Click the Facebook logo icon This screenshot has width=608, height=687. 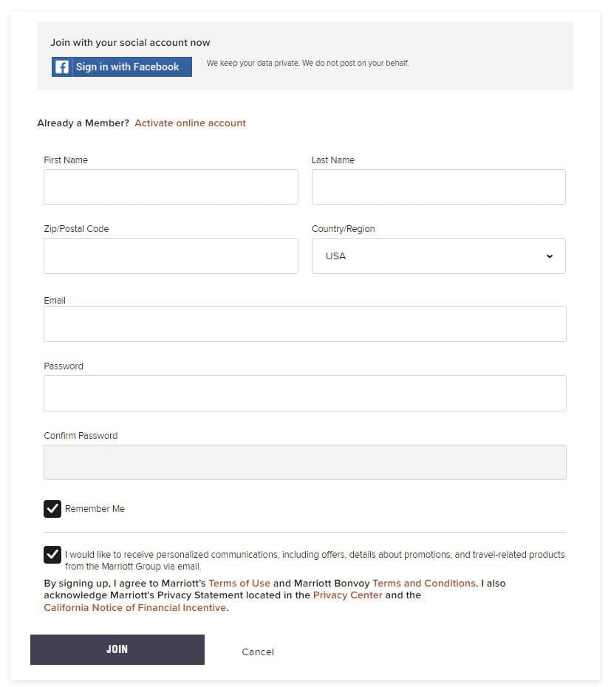pyautogui.click(x=63, y=67)
